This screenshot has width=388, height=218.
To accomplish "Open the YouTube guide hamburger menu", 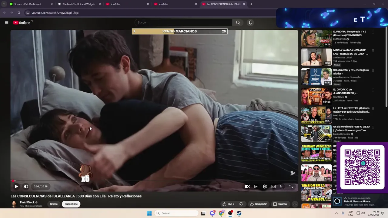I will pyautogui.click(x=7, y=23).
